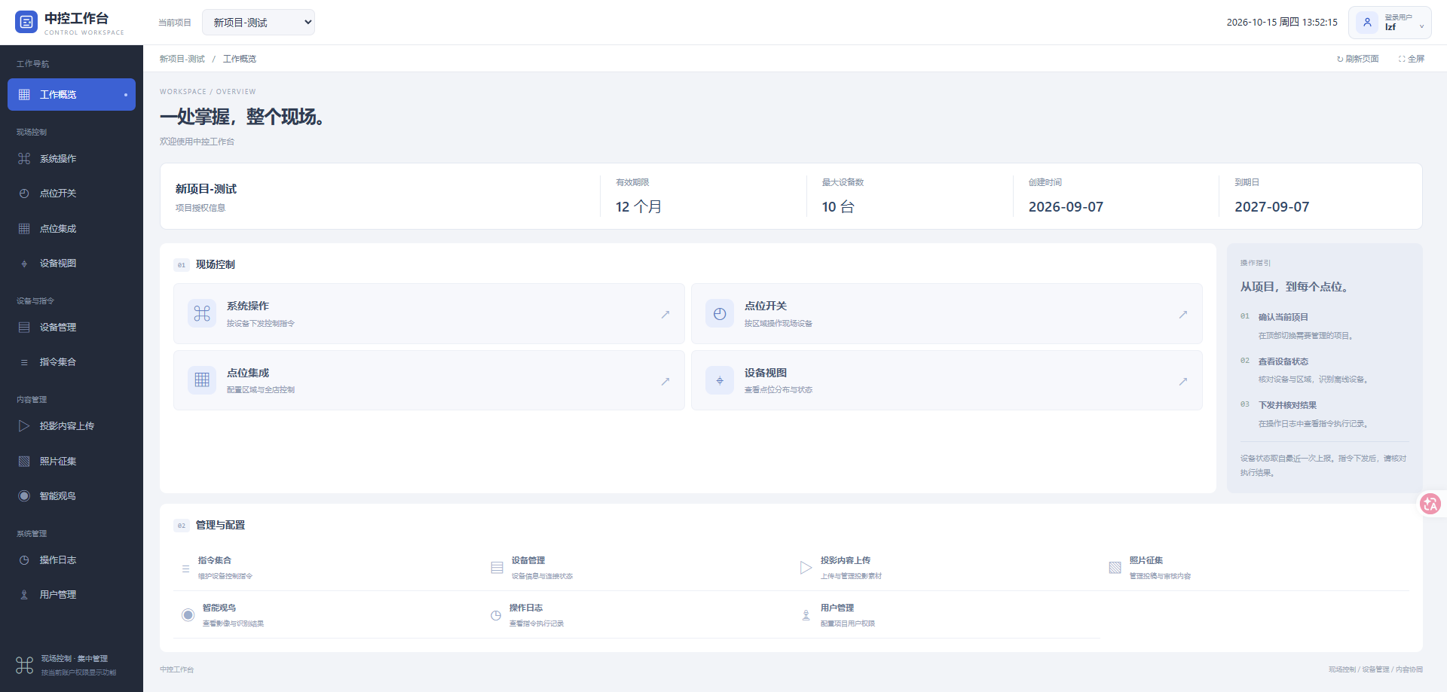Click the 中控工作台 logo icon
Image resolution: width=1447 pixels, height=692 pixels.
(x=26, y=22)
